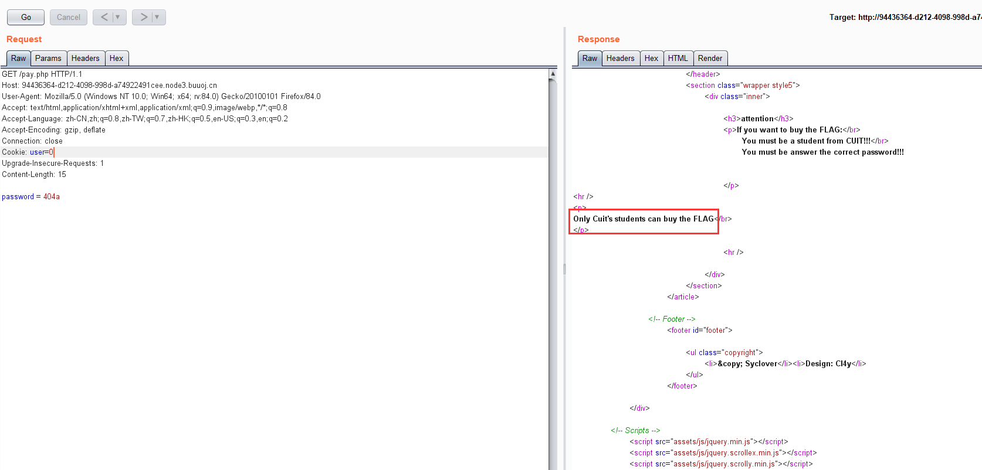Viewport: 982px width, 470px height.
Task: Click the section class="wrapper style5" line
Action: click(x=743, y=85)
